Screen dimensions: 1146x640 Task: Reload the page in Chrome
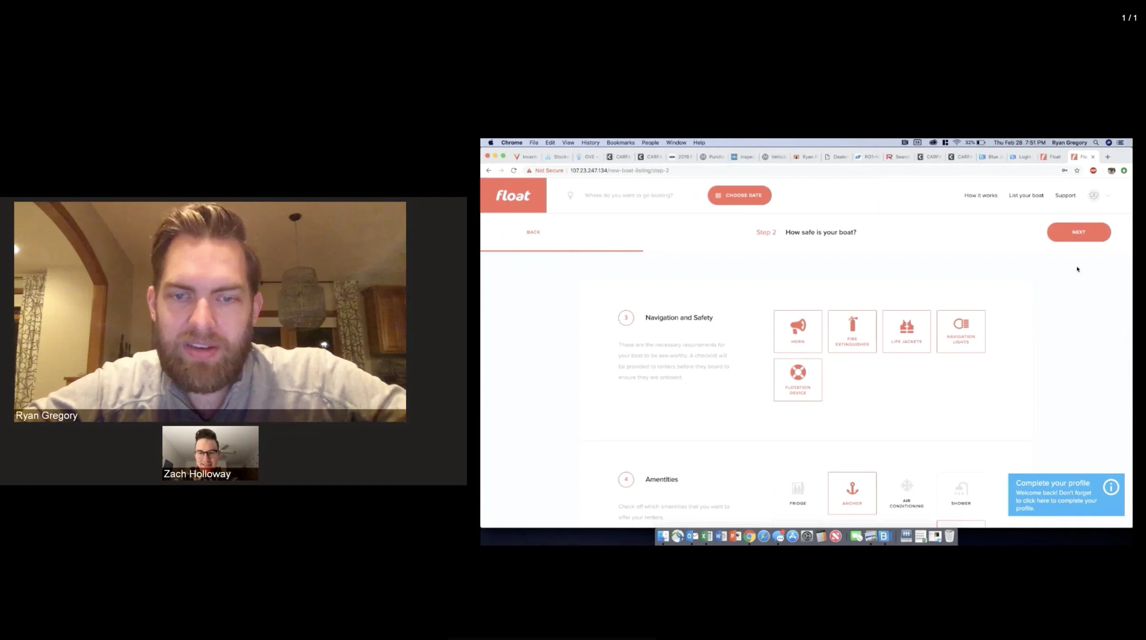514,170
